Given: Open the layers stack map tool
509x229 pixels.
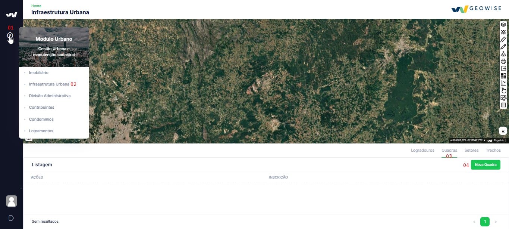Looking at the screenshot, I should (x=503, y=25).
